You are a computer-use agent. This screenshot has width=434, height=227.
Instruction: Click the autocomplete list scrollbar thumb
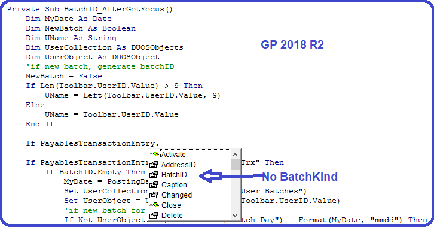(236, 164)
